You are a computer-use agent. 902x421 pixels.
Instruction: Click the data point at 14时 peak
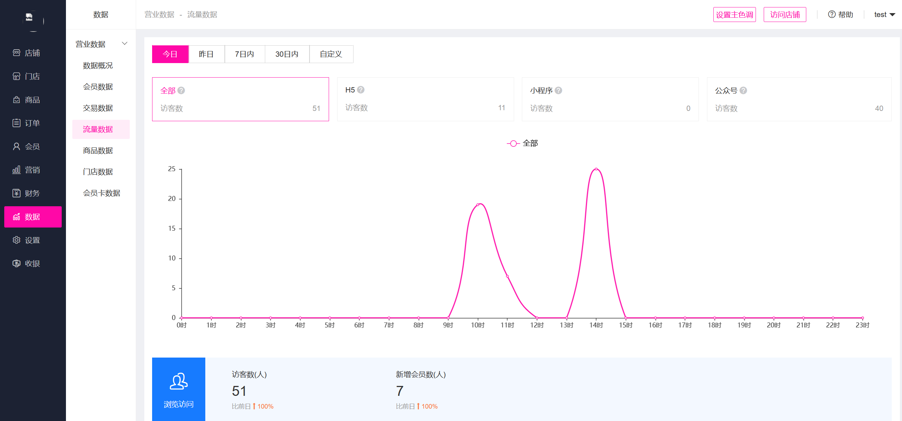596,169
